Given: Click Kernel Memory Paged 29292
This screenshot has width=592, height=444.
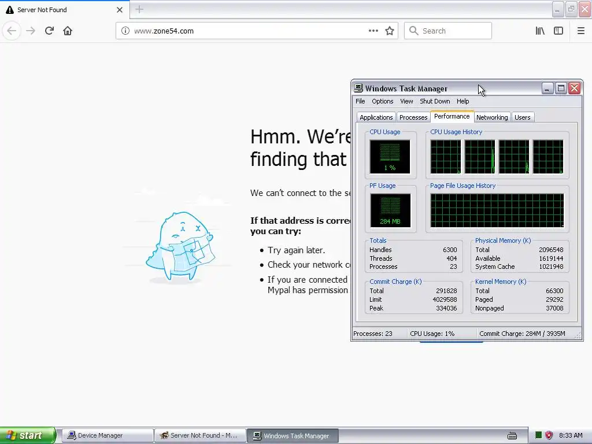Looking at the screenshot, I should pyautogui.click(x=554, y=300).
